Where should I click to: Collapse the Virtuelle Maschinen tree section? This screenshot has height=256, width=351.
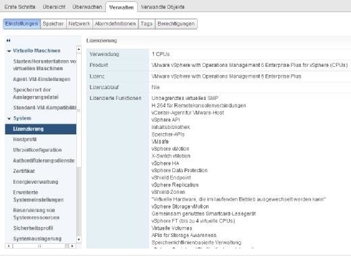[9, 51]
